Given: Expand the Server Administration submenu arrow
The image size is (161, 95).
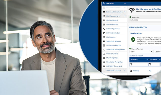Looking at the screenshot, I should pyautogui.click(x=125, y=12).
